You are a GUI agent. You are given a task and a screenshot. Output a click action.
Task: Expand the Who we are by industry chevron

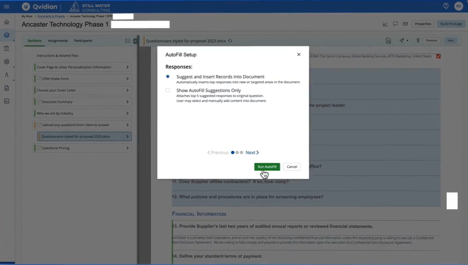(128, 113)
